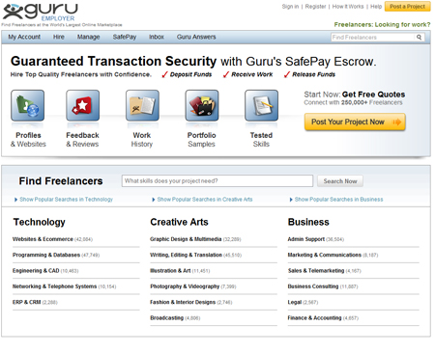Click Freelancers: Looking for work? link
This screenshot has height=353, width=435.
tap(382, 25)
